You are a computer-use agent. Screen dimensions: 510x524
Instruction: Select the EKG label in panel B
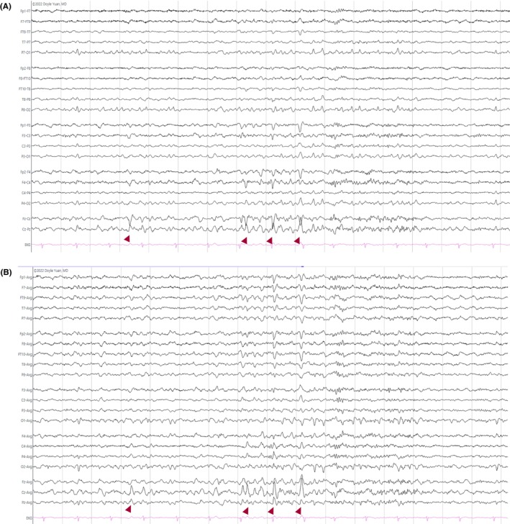[29, 518]
